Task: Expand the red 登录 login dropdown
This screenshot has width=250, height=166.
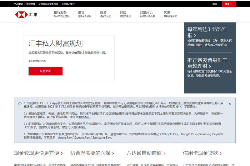Action: pos(229,4)
